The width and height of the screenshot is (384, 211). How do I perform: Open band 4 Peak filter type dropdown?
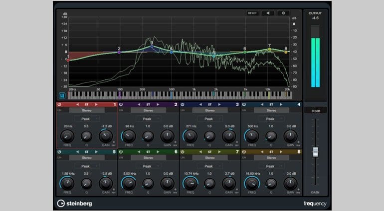(271, 119)
